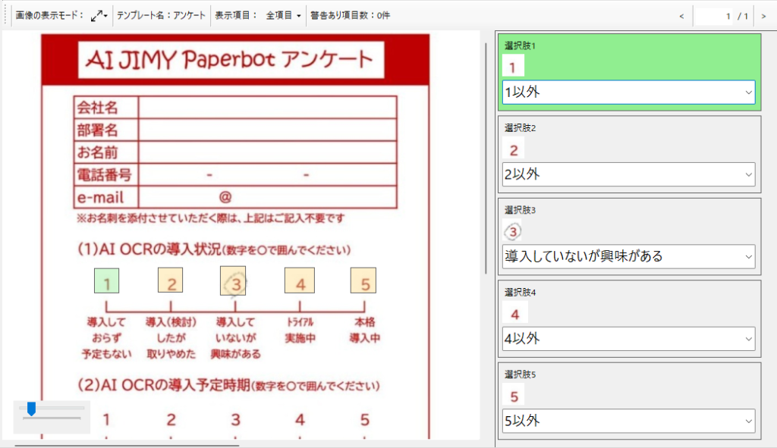Click the 電話番号 row label
777x448 pixels.
pos(105,175)
